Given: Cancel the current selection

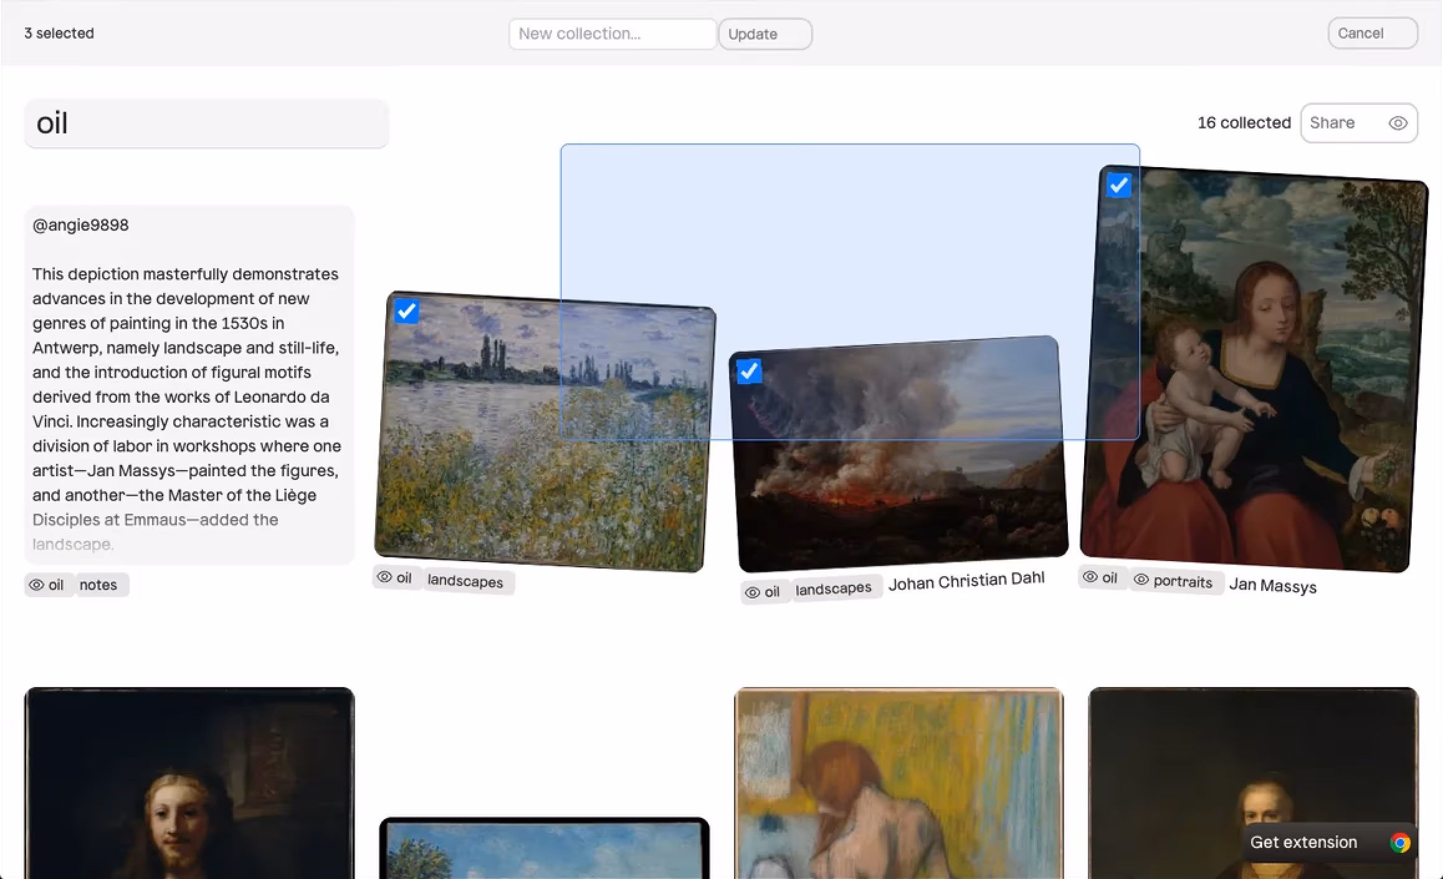Looking at the screenshot, I should 1372,34.
